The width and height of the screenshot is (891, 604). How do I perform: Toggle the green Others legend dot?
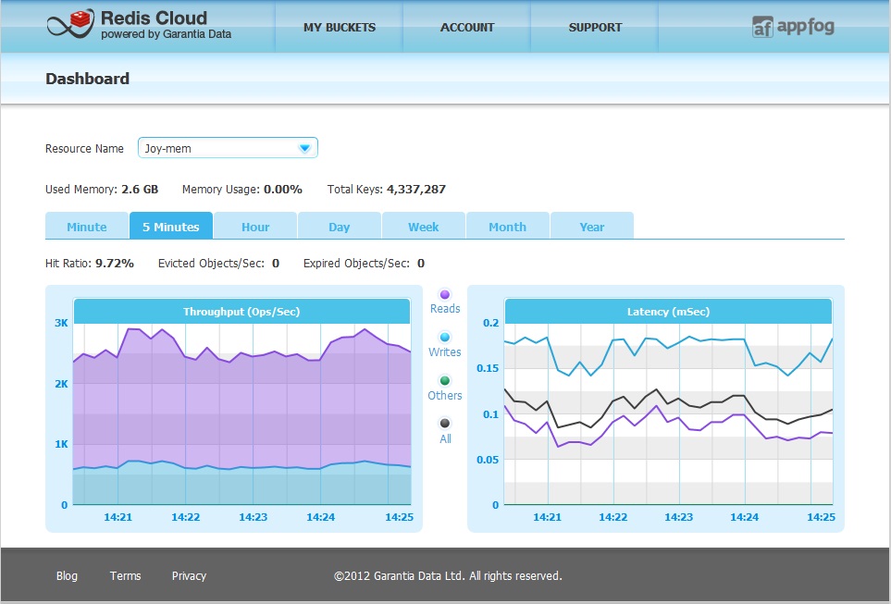point(445,381)
